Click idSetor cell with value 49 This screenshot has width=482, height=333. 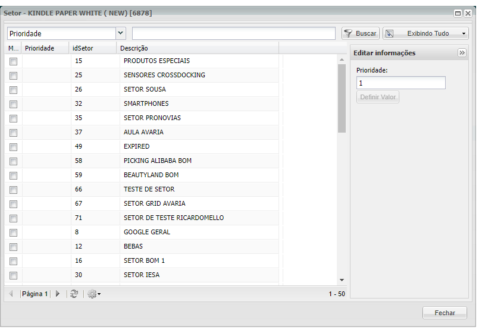(x=95, y=146)
